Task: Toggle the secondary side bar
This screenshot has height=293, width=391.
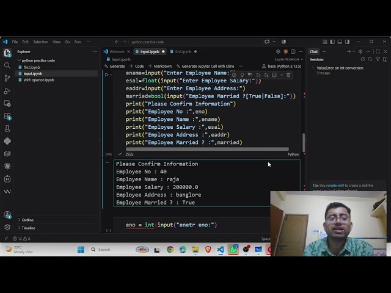Action: [x=347, y=42]
